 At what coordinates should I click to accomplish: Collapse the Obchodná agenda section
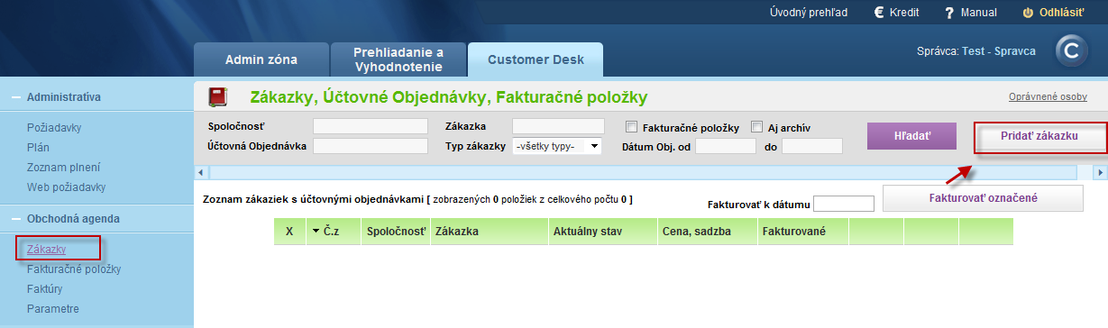click(16, 219)
